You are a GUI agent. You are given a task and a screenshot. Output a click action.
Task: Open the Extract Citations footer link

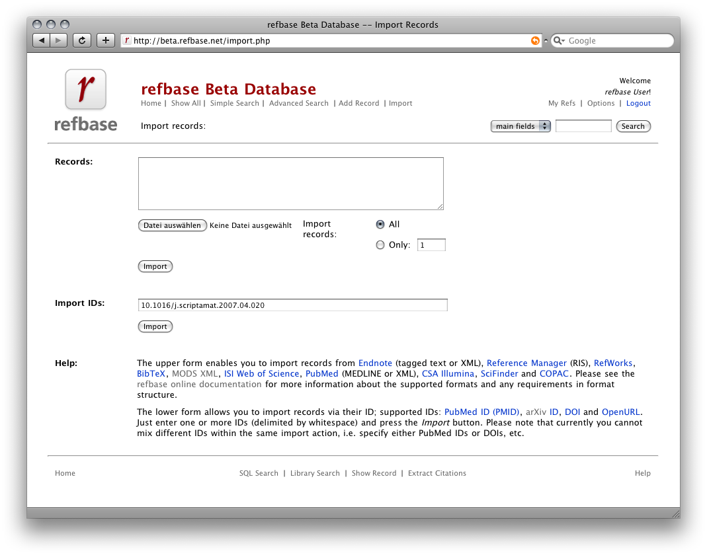click(x=437, y=473)
